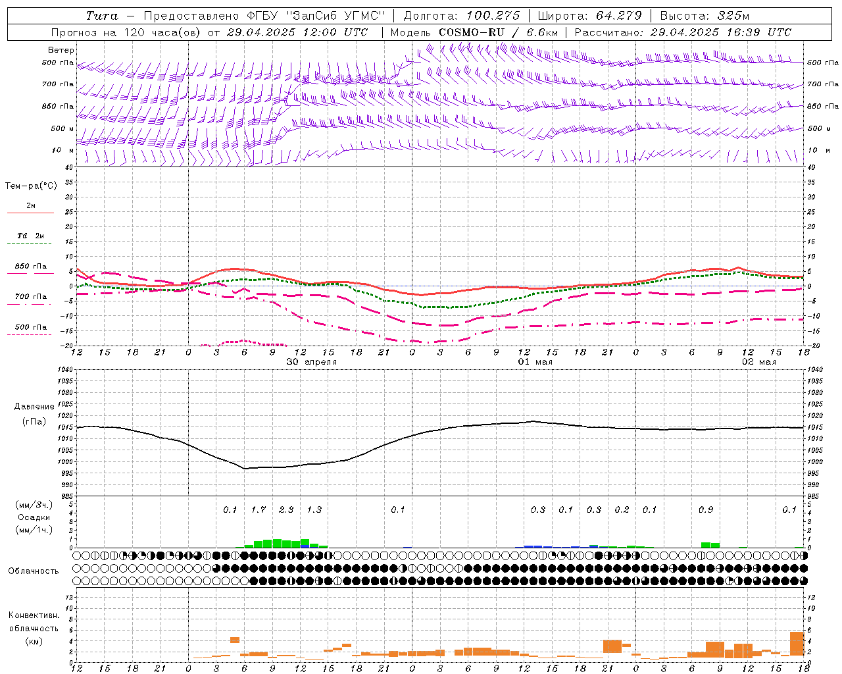
Task: Click the Давление panel label
Action: coord(33,407)
